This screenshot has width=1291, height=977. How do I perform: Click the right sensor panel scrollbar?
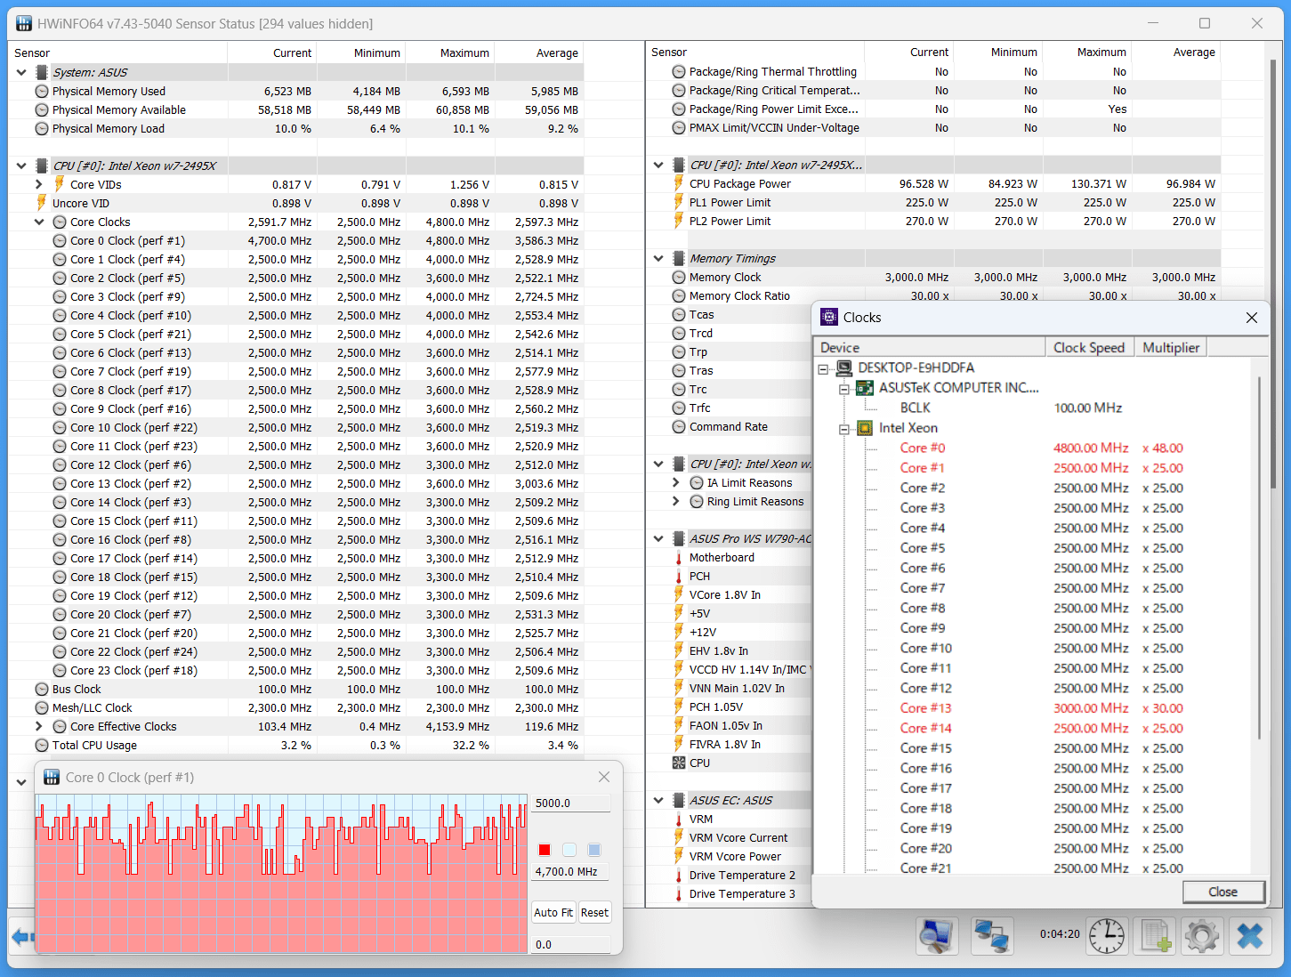coord(1273,275)
